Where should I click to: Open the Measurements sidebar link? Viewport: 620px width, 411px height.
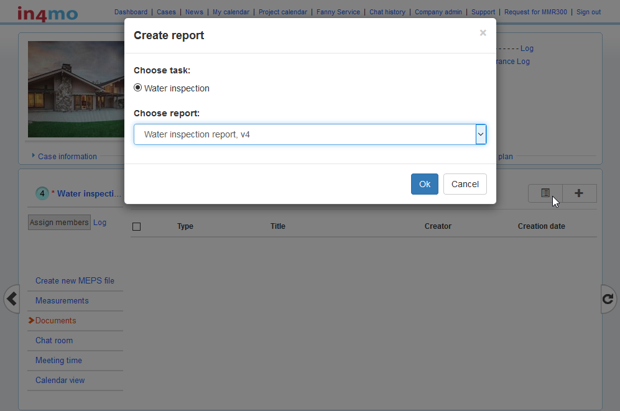62,300
